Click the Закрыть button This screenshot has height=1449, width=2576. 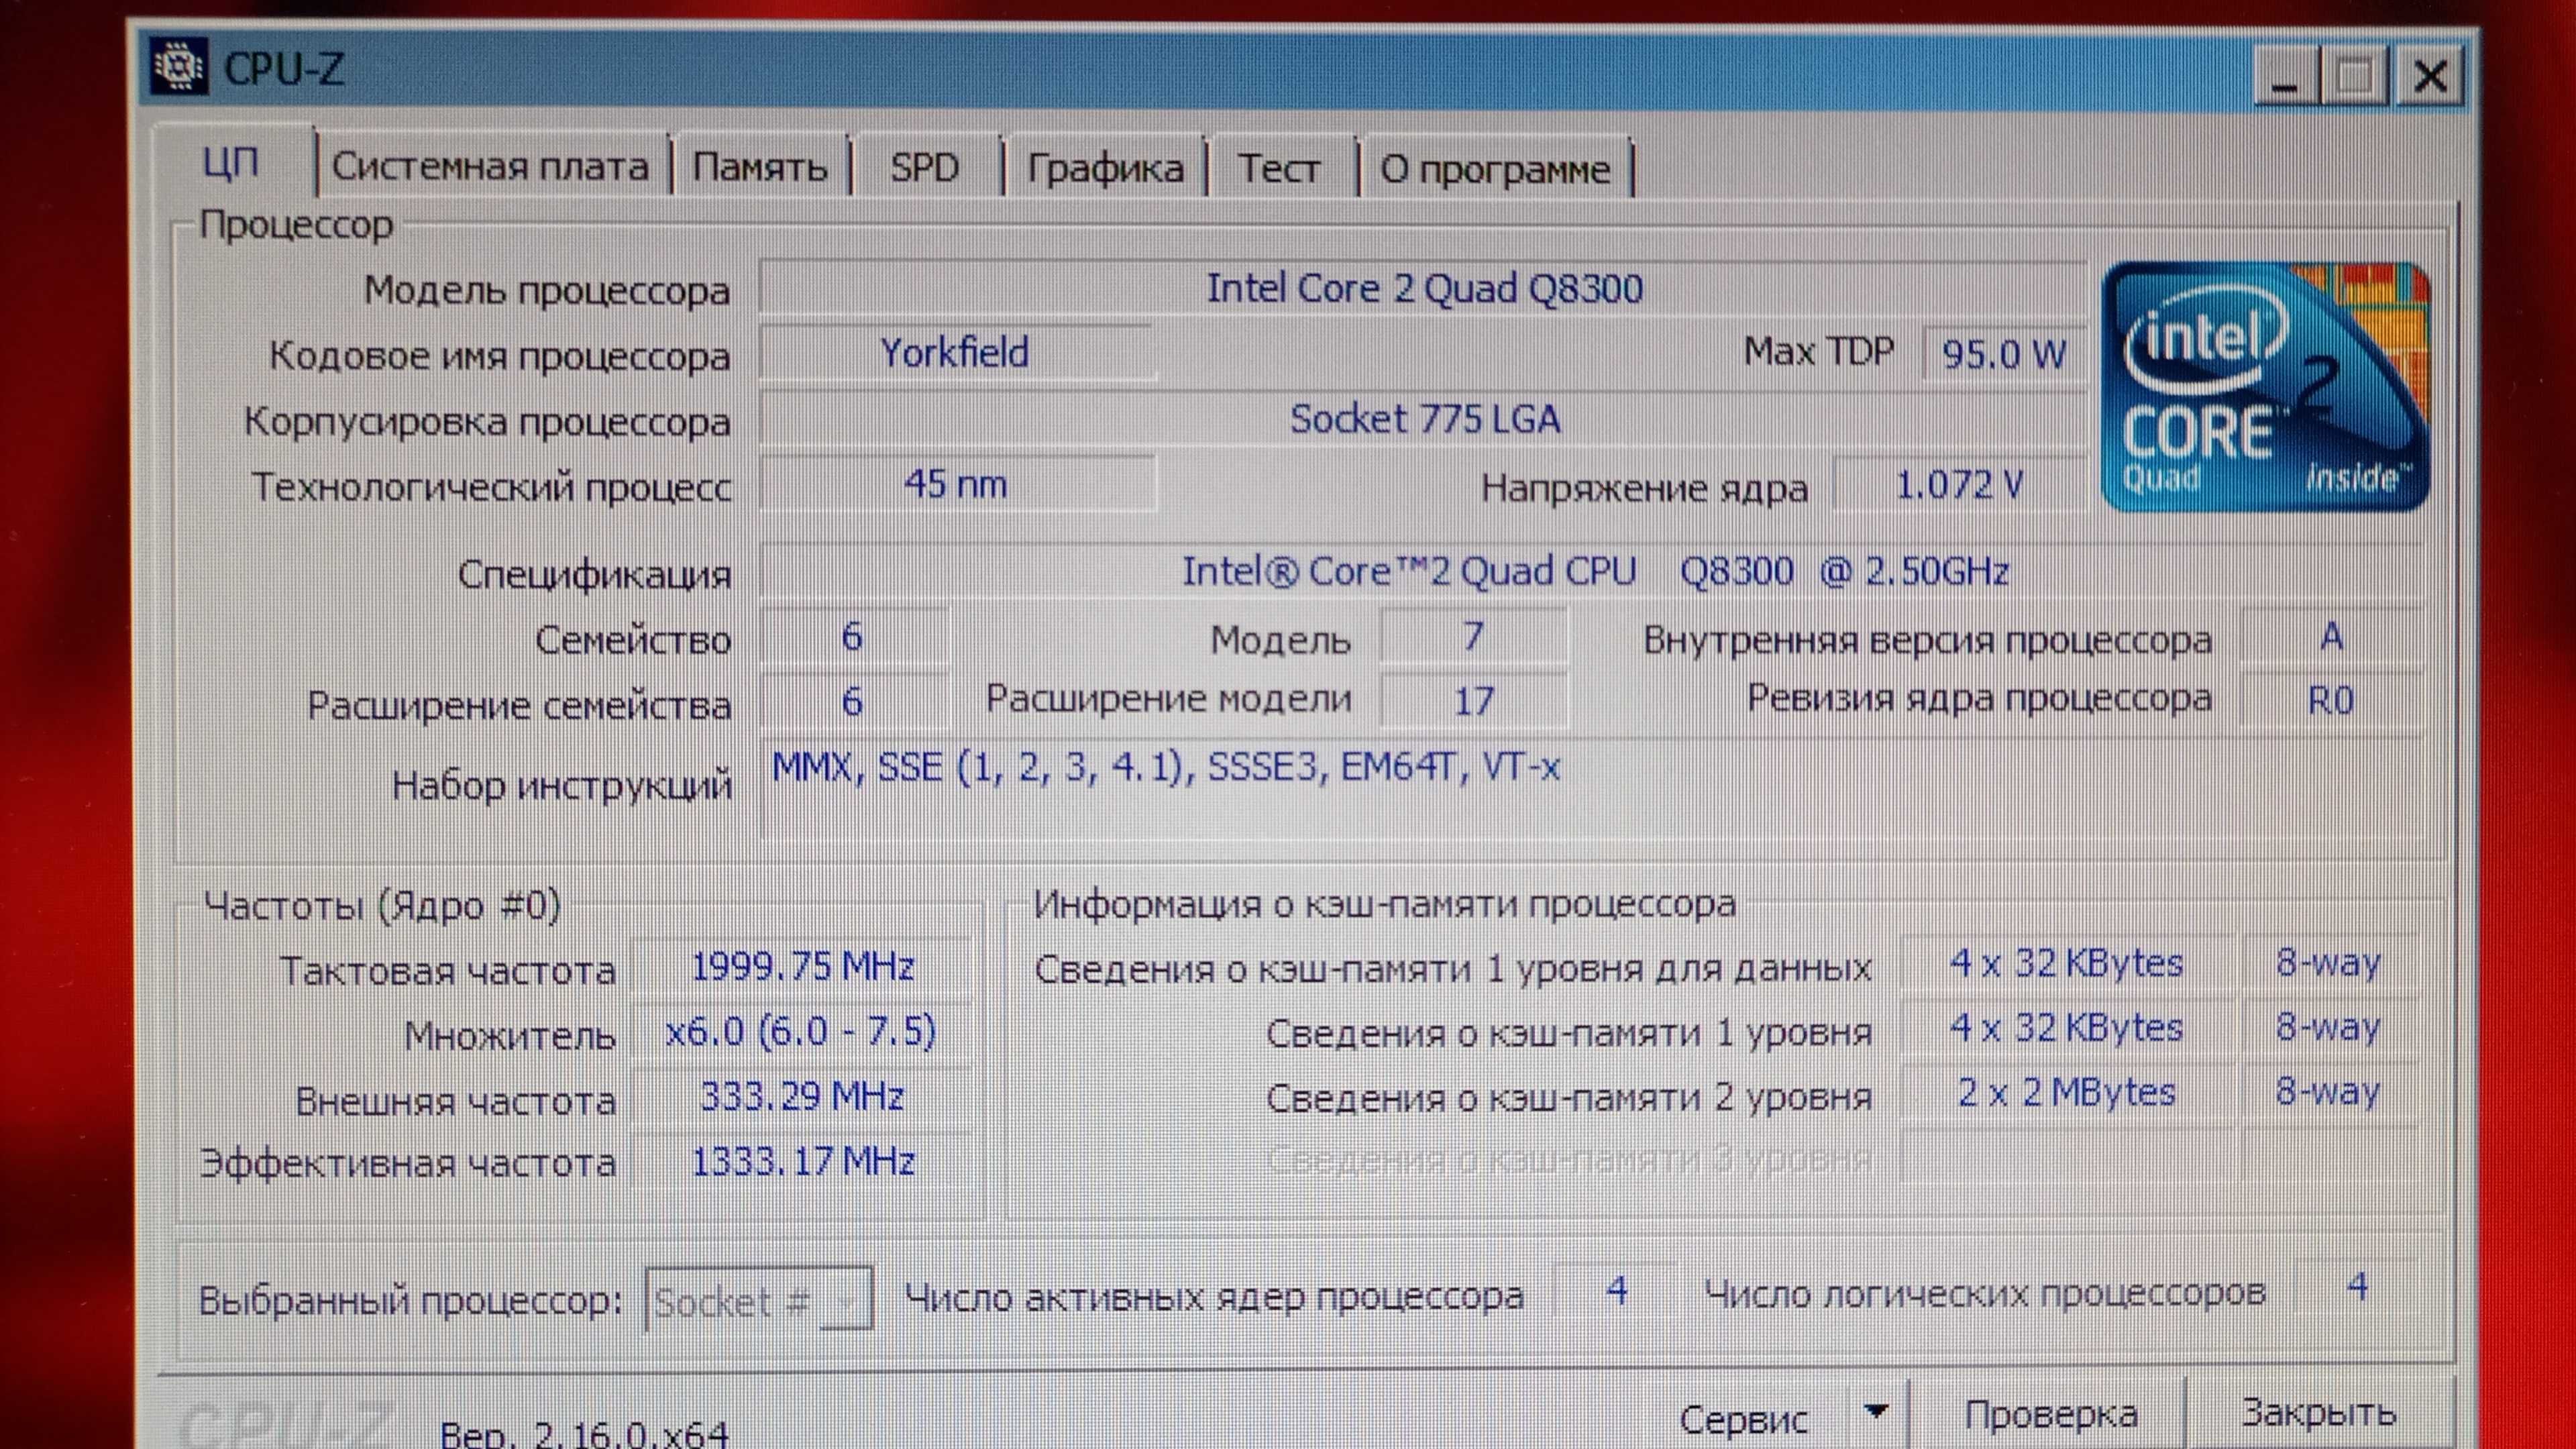[x=2318, y=1412]
